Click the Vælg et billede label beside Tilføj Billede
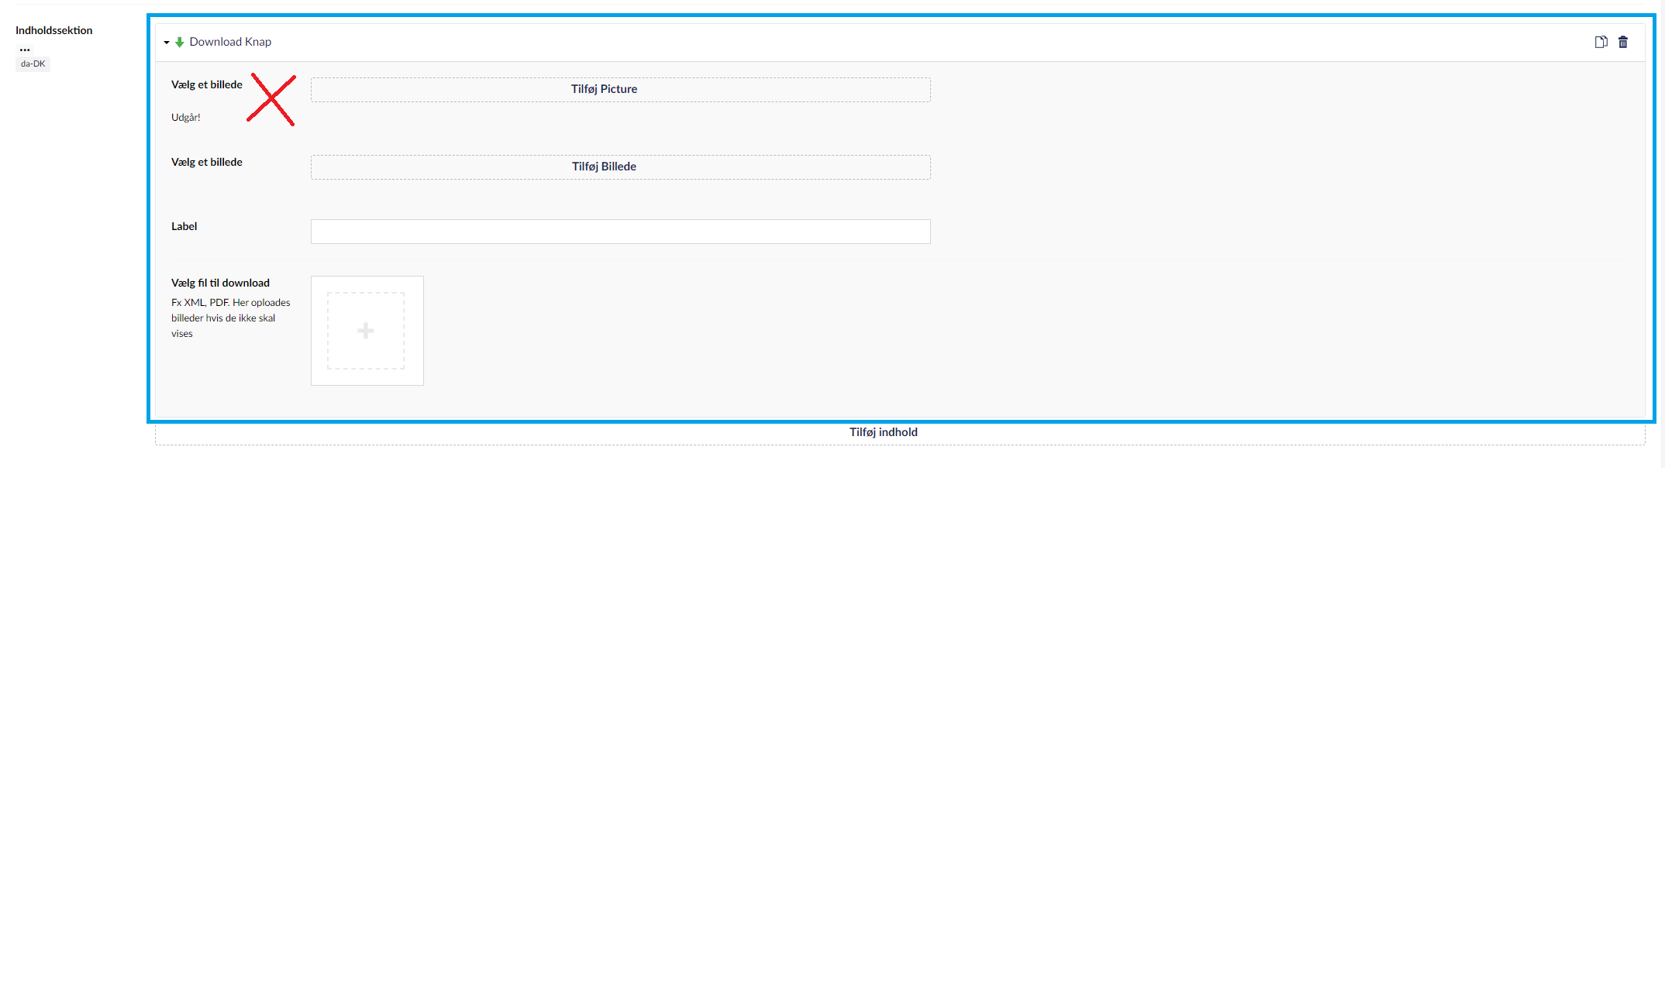This screenshot has width=1665, height=1007. [x=206, y=162]
